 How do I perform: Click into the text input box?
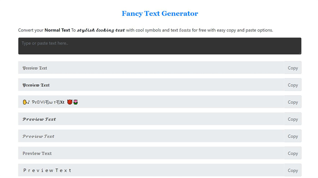point(159,46)
